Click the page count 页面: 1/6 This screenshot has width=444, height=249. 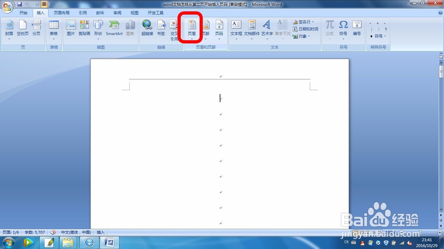pos(11,232)
